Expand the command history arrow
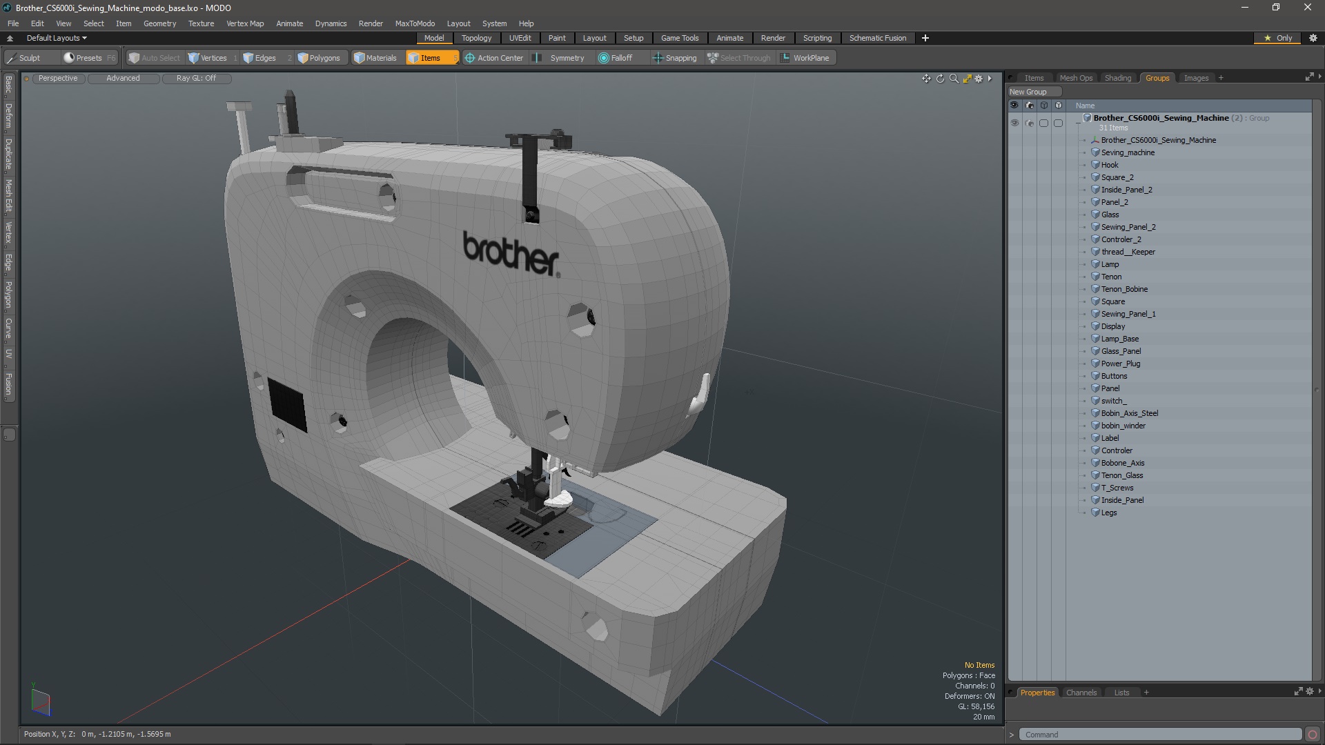The image size is (1325, 745). pos(1012,735)
